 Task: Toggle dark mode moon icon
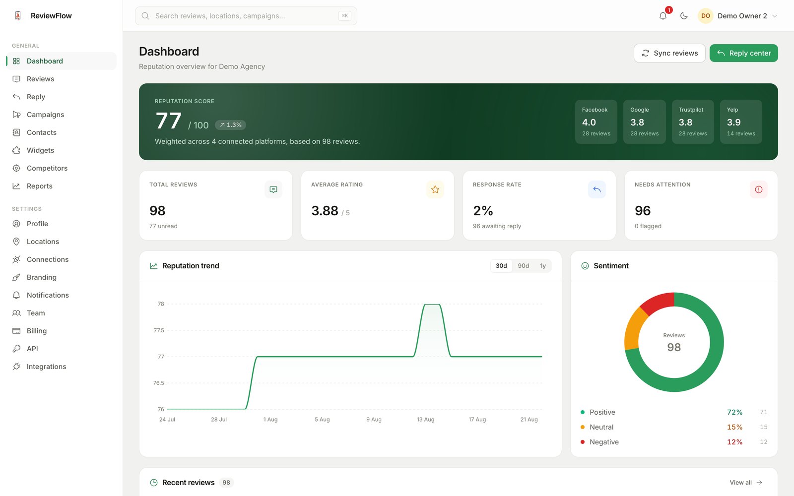[684, 16]
